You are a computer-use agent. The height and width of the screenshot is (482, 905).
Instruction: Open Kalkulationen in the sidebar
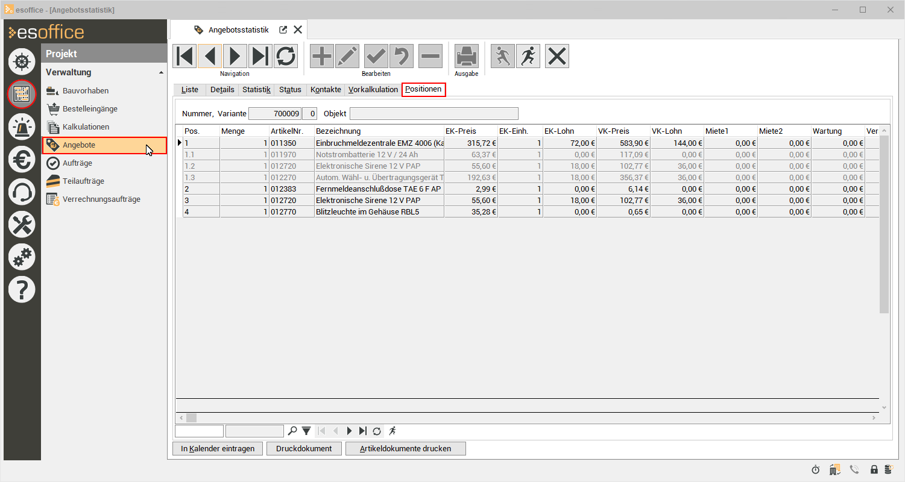point(86,127)
